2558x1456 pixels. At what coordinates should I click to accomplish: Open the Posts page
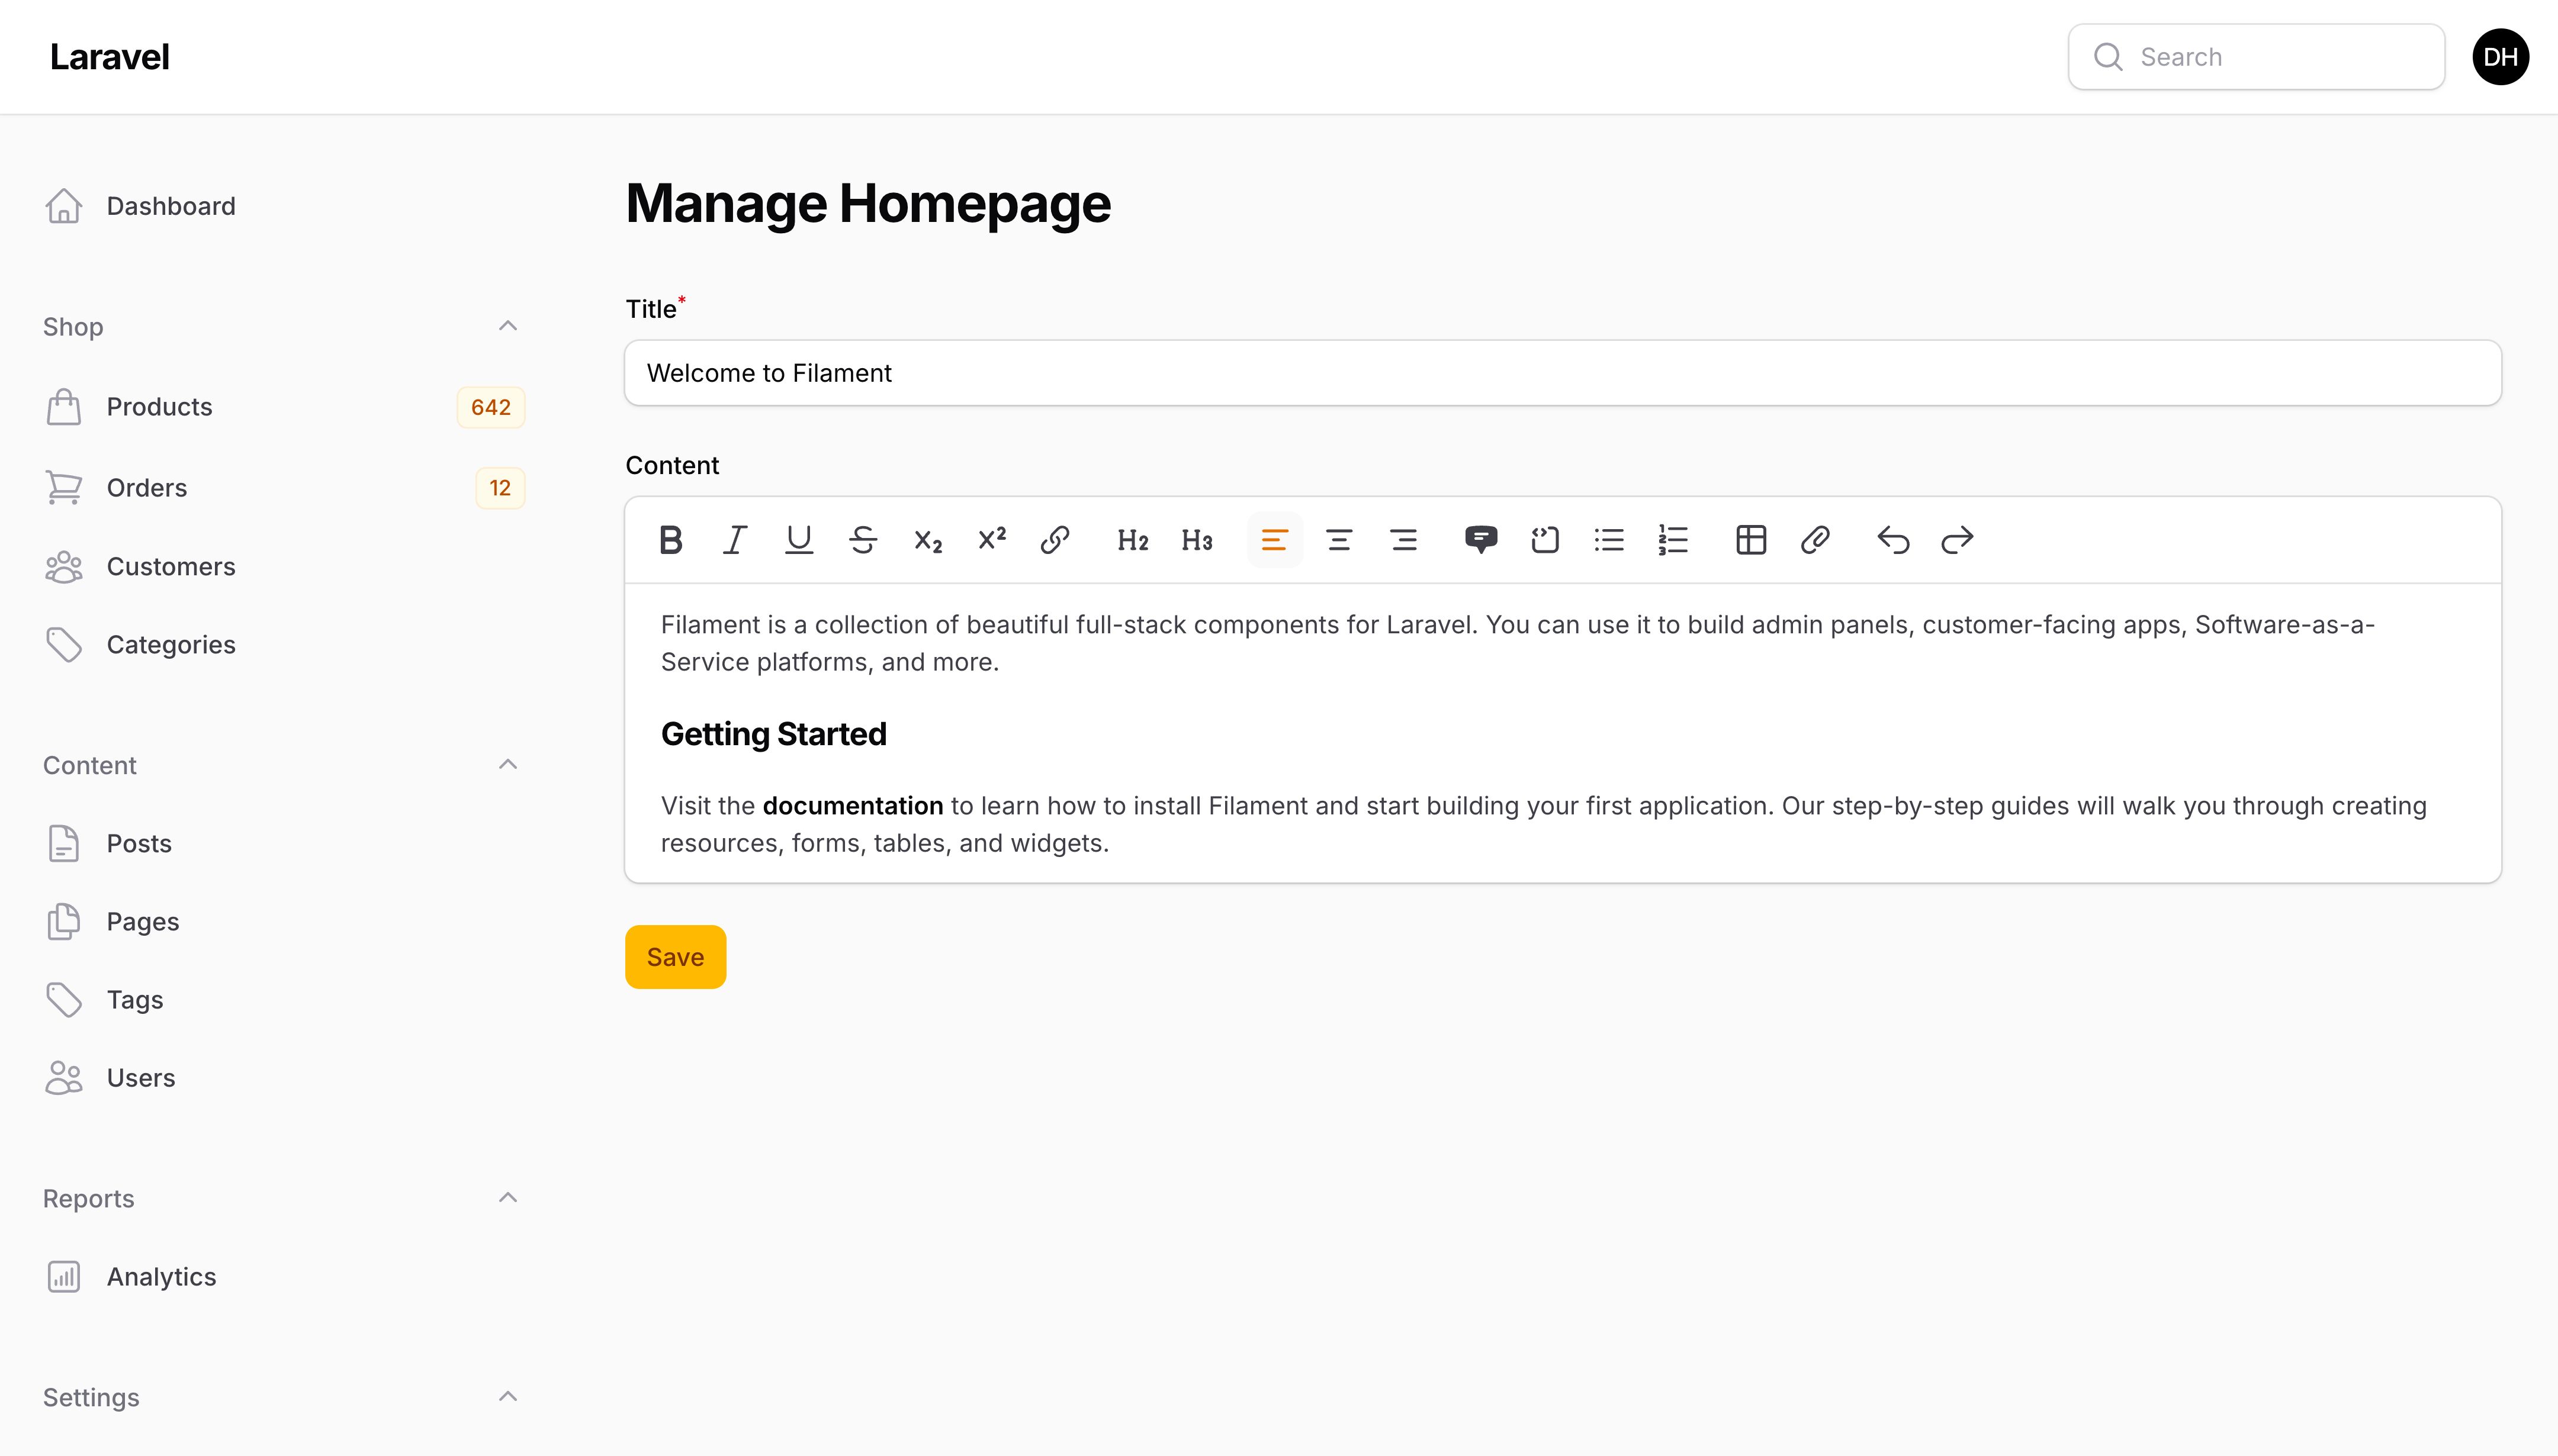(x=283, y=843)
